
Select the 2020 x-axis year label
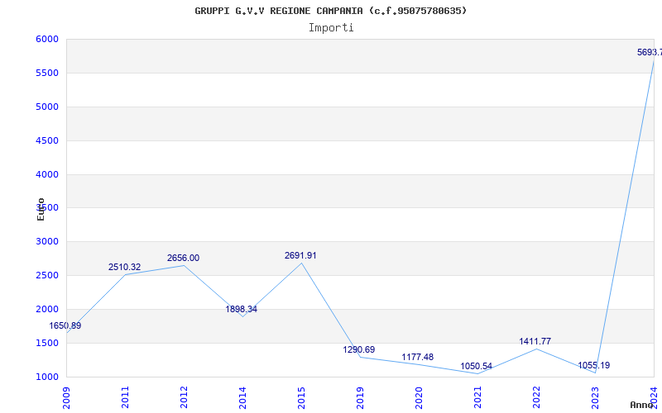[419, 397]
